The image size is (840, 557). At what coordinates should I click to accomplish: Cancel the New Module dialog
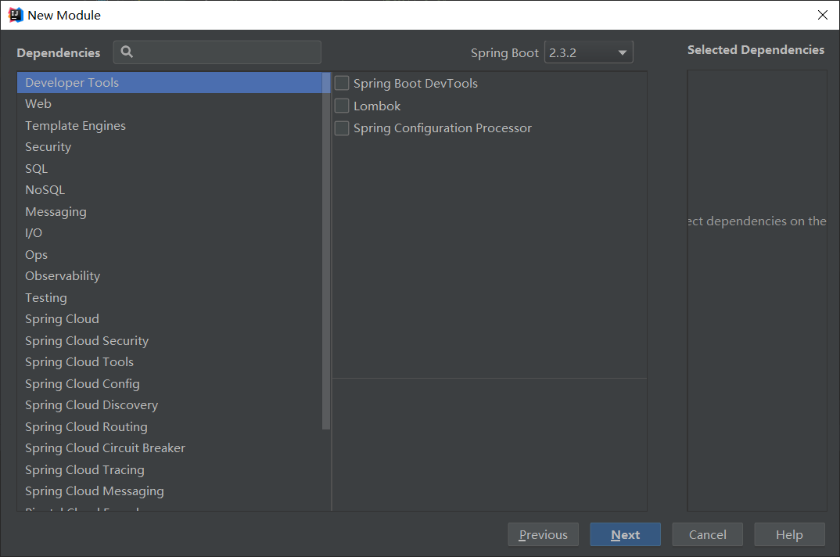(x=708, y=534)
